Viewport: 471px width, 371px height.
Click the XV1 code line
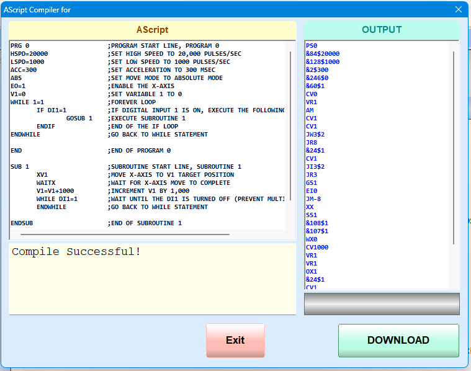[42, 175]
